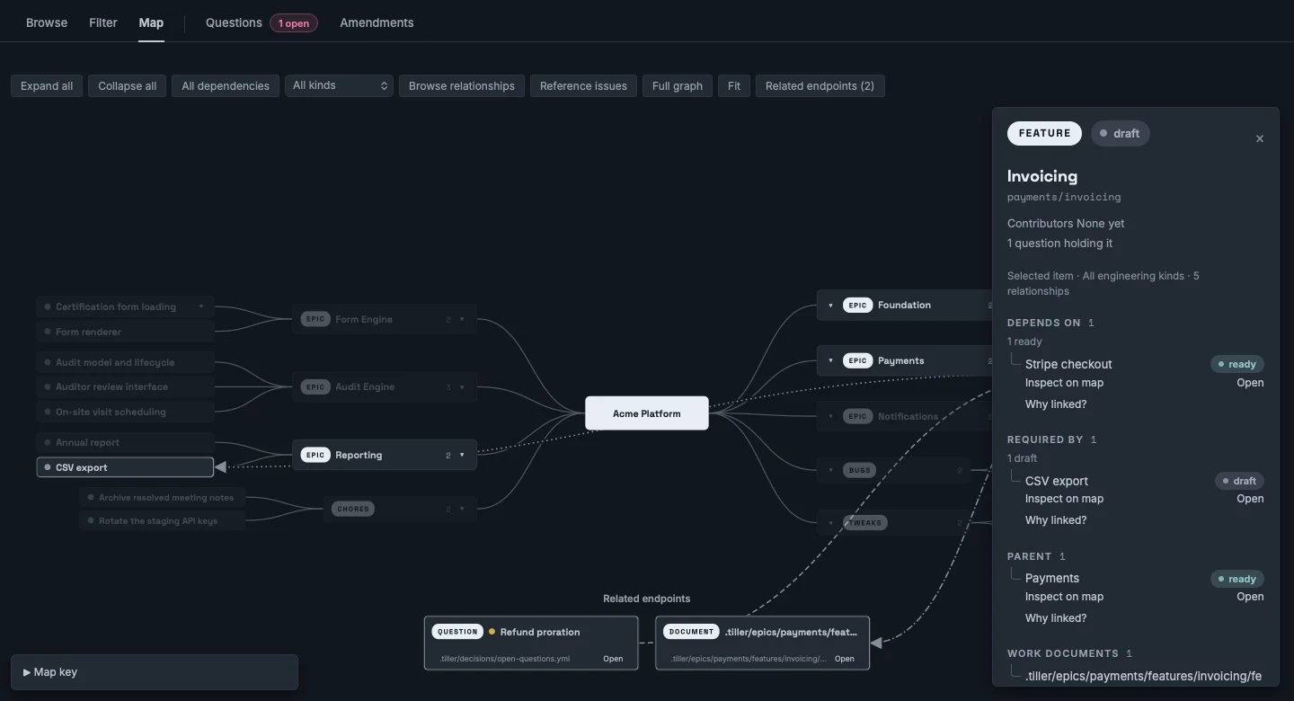The image size is (1294, 701).
Task: Fit the map to view
Action: point(734,85)
